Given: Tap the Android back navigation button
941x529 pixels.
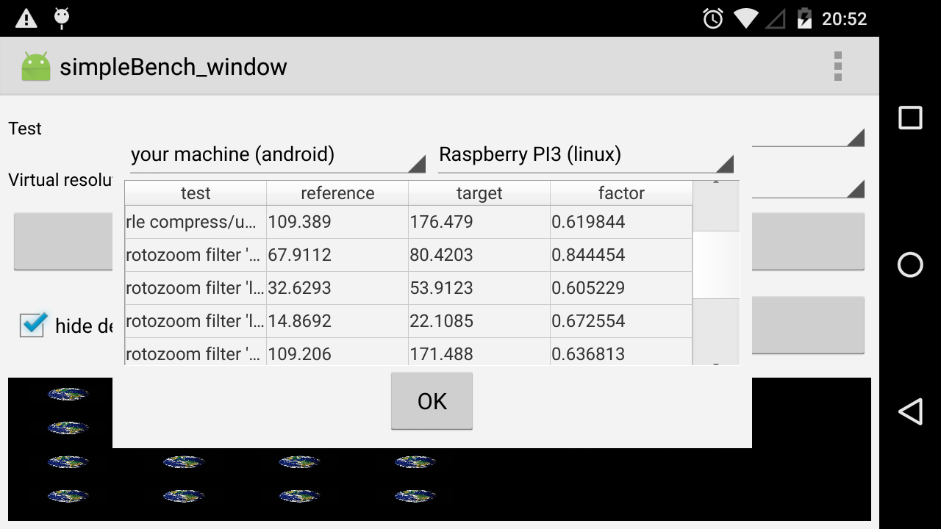Looking at the screenshot, I should 910,411.
